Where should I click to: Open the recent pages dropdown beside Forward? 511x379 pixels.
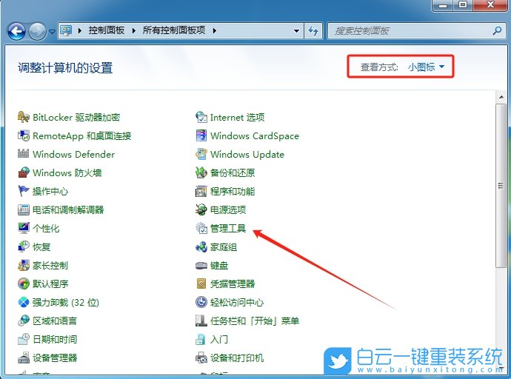tap(52, 32)
